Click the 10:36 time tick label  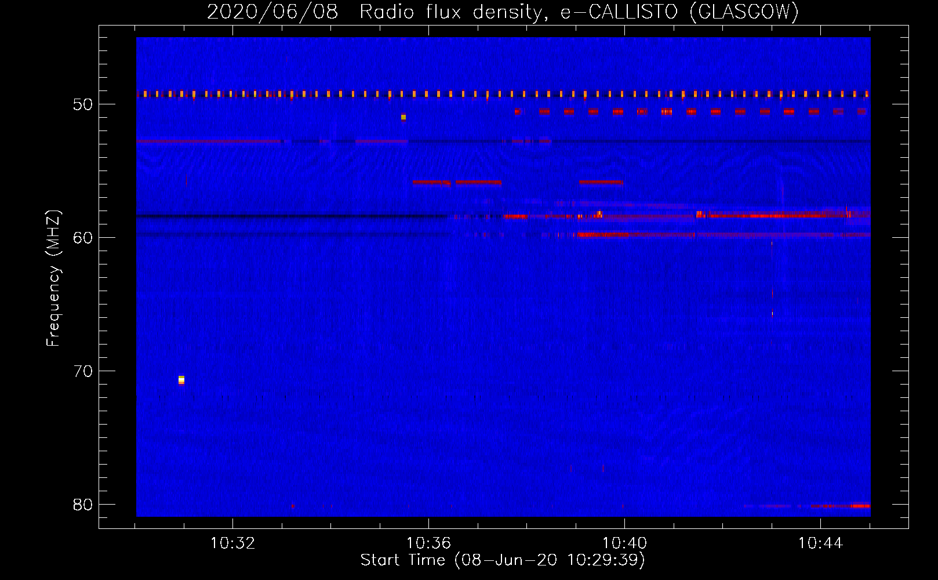click(428, 543)
